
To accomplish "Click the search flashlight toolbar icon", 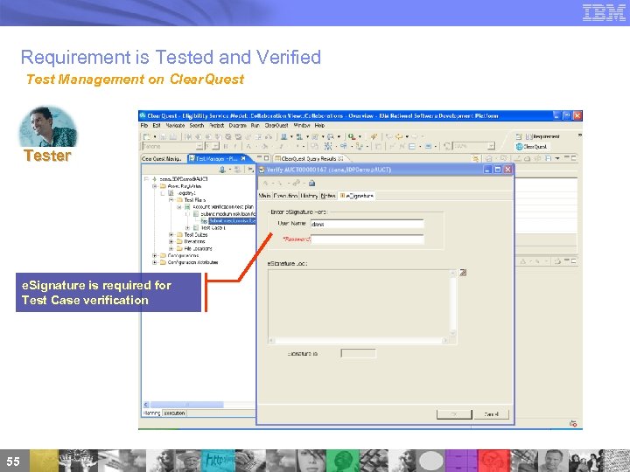I will (x=374, y=136).
